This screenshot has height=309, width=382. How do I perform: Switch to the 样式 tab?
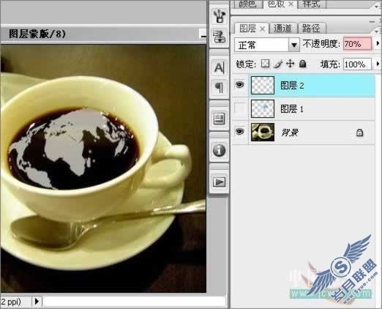coord(311,4)
